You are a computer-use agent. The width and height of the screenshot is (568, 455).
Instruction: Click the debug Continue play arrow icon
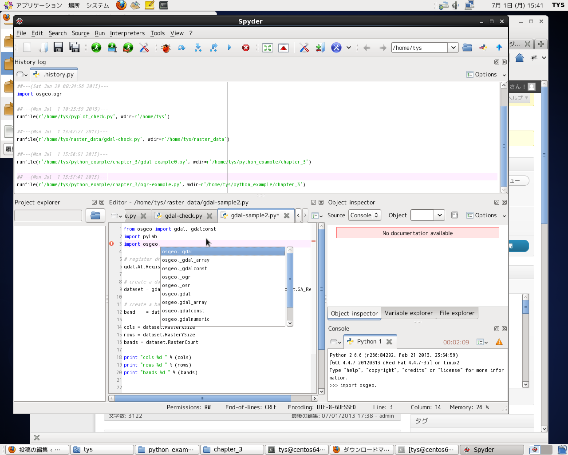click(229, 48)
